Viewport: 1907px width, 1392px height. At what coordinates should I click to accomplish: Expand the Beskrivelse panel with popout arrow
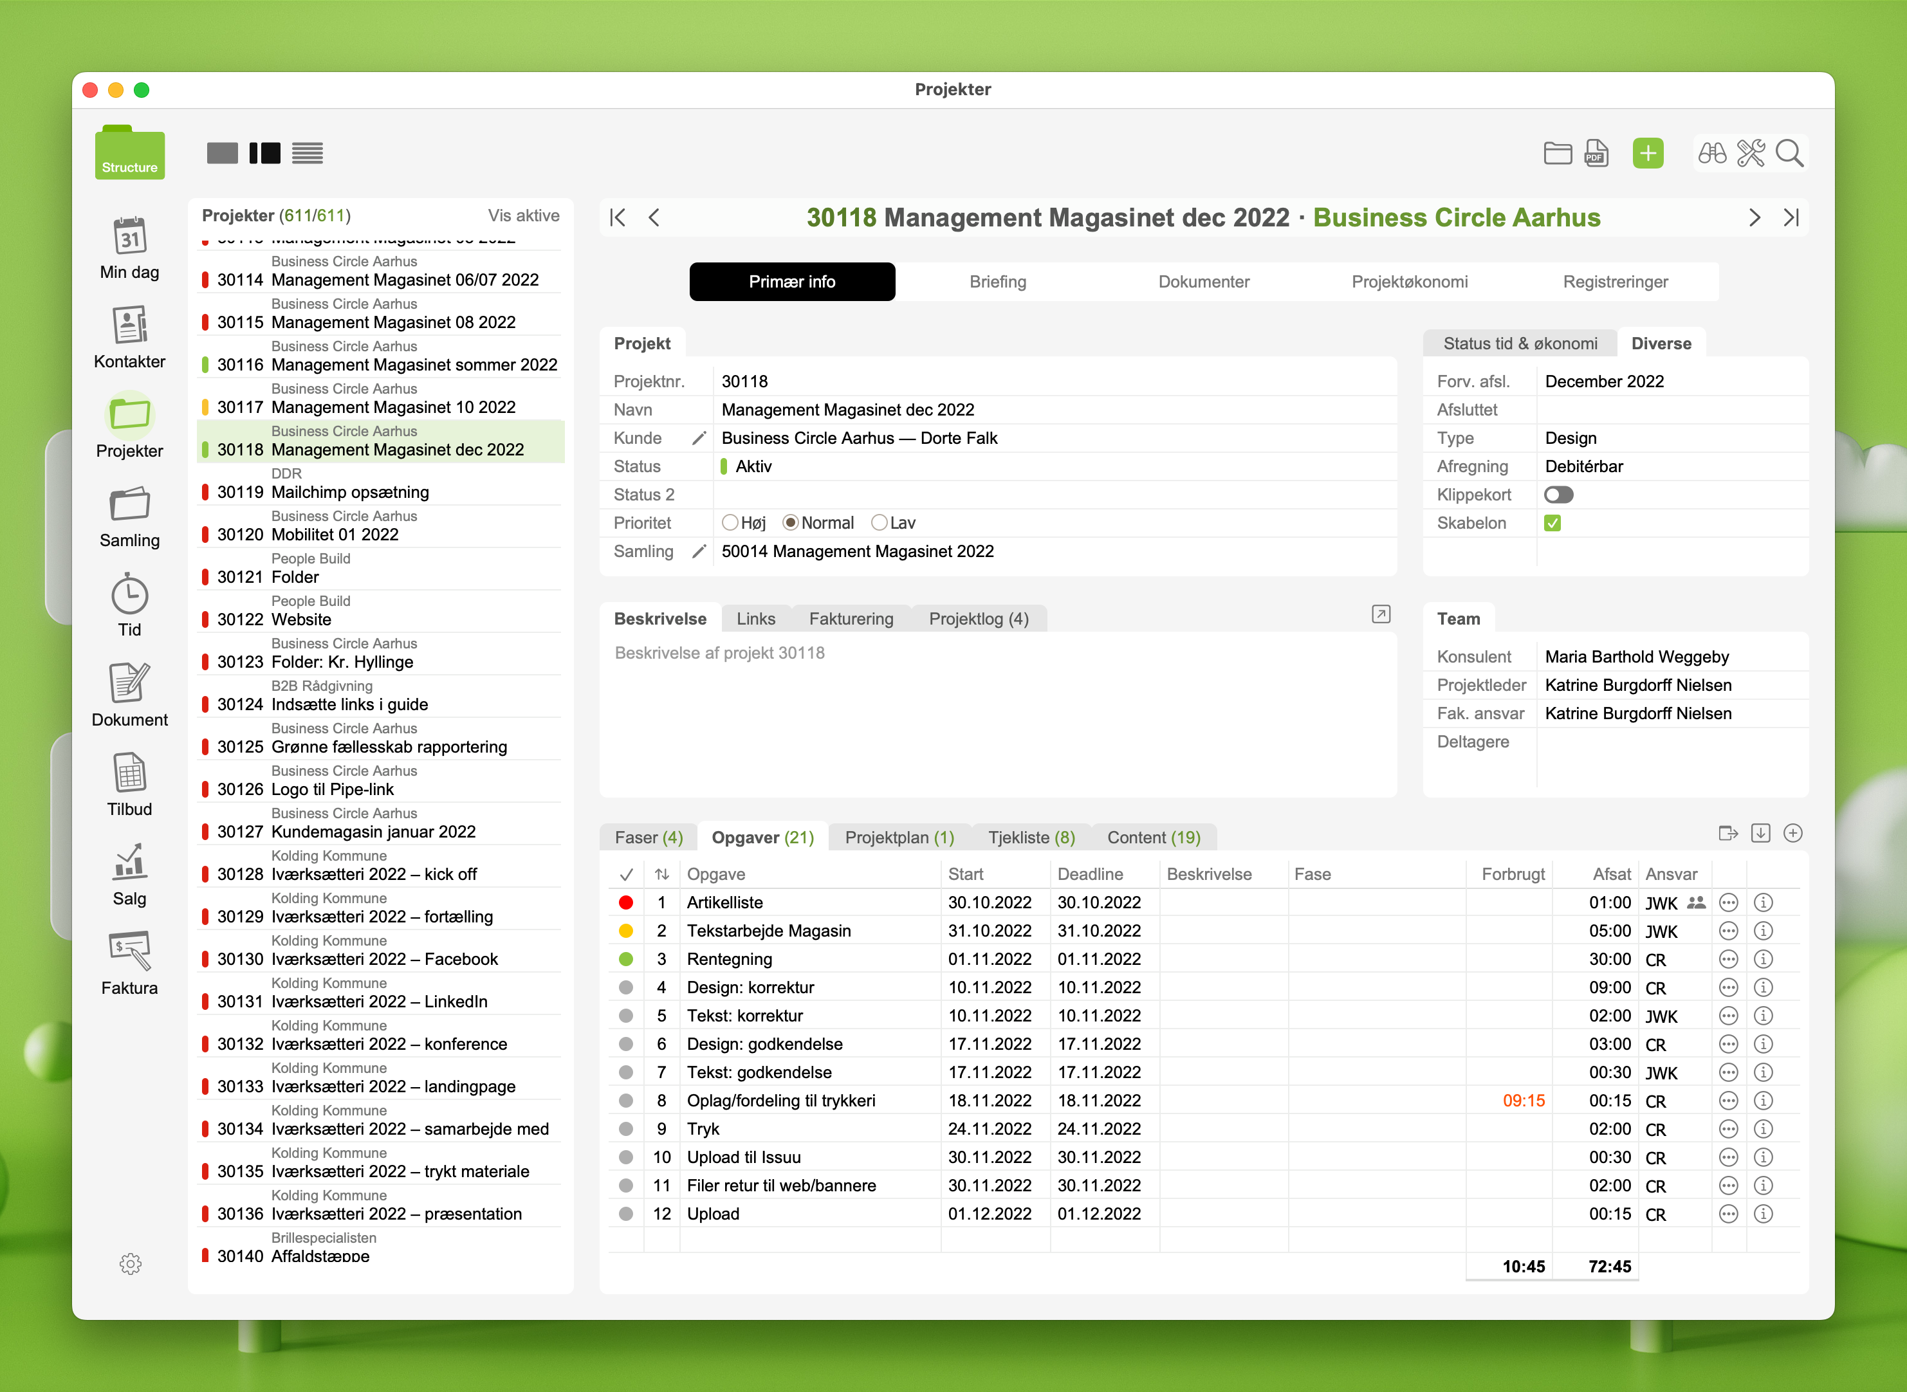click(1380, 614)
